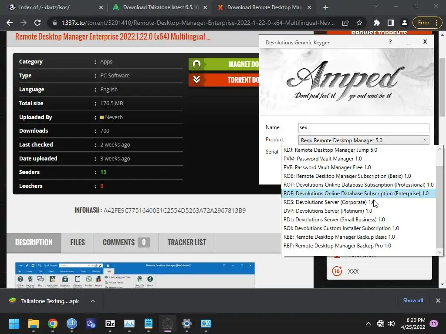Open the Tracker List tab
The height and width of the screenshot is (334, 446).
[x=186, y=243]
